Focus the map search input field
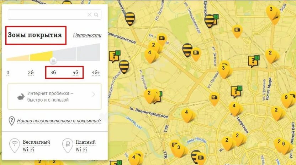Viewport: 296px width, 165px height. coord(54,15)
